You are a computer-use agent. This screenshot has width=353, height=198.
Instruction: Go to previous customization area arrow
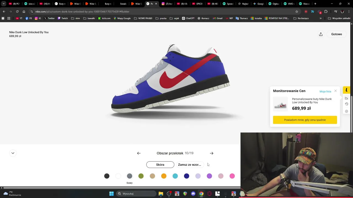[x=139, y=153]
